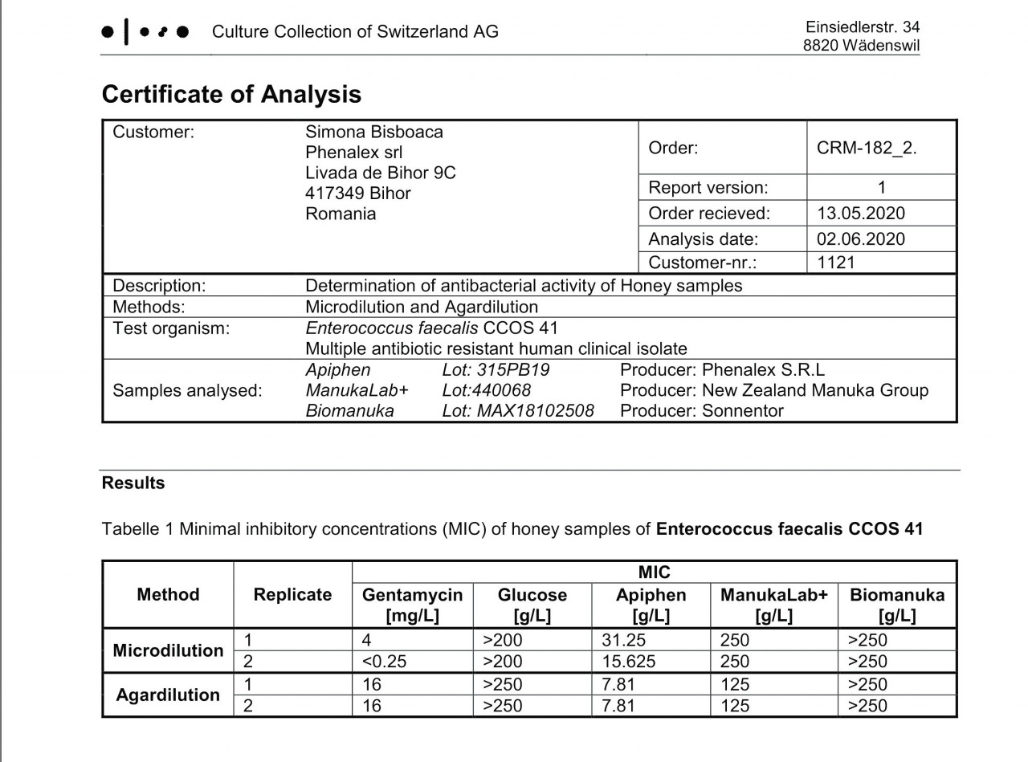Click the 'ManukaLab+ [g/L]' column header
Image resolution: width=1028 pixels, height=762 pixels.
click(773, 605)
